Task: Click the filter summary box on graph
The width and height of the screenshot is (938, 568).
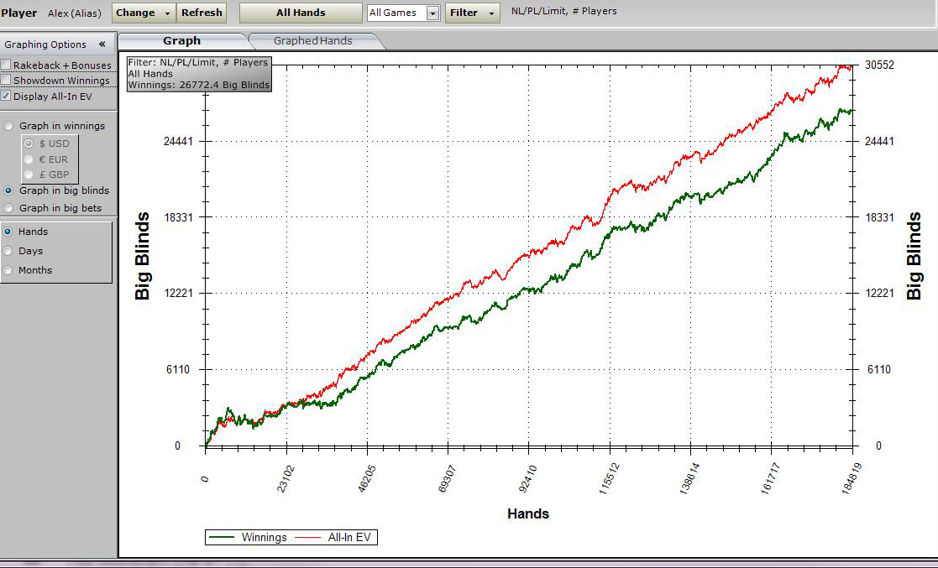Action: (199, 74)
